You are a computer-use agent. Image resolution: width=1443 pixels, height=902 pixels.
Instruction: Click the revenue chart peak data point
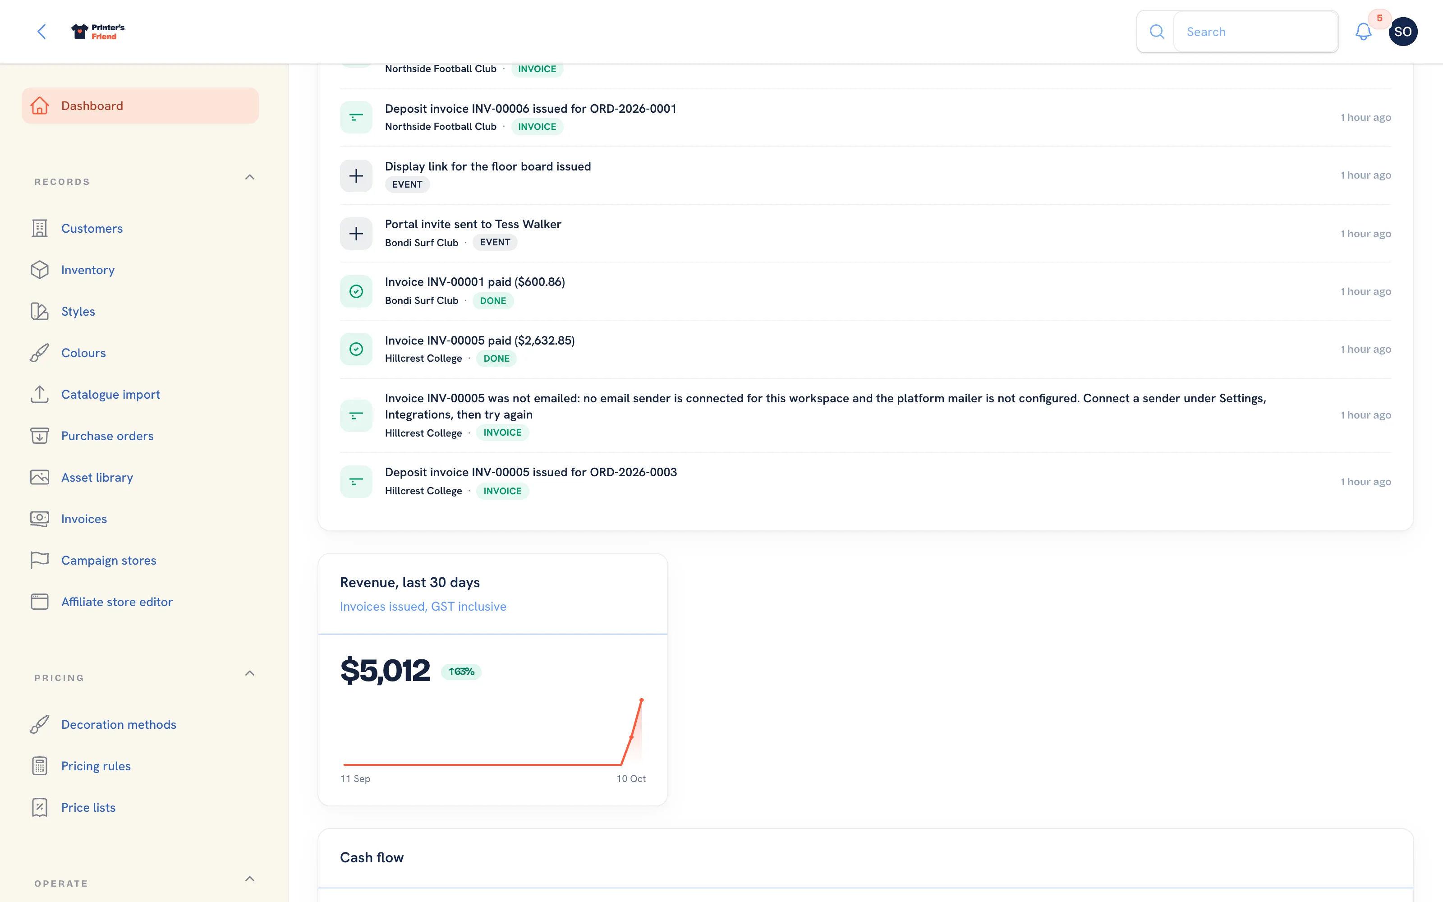(x=642, y=700)
